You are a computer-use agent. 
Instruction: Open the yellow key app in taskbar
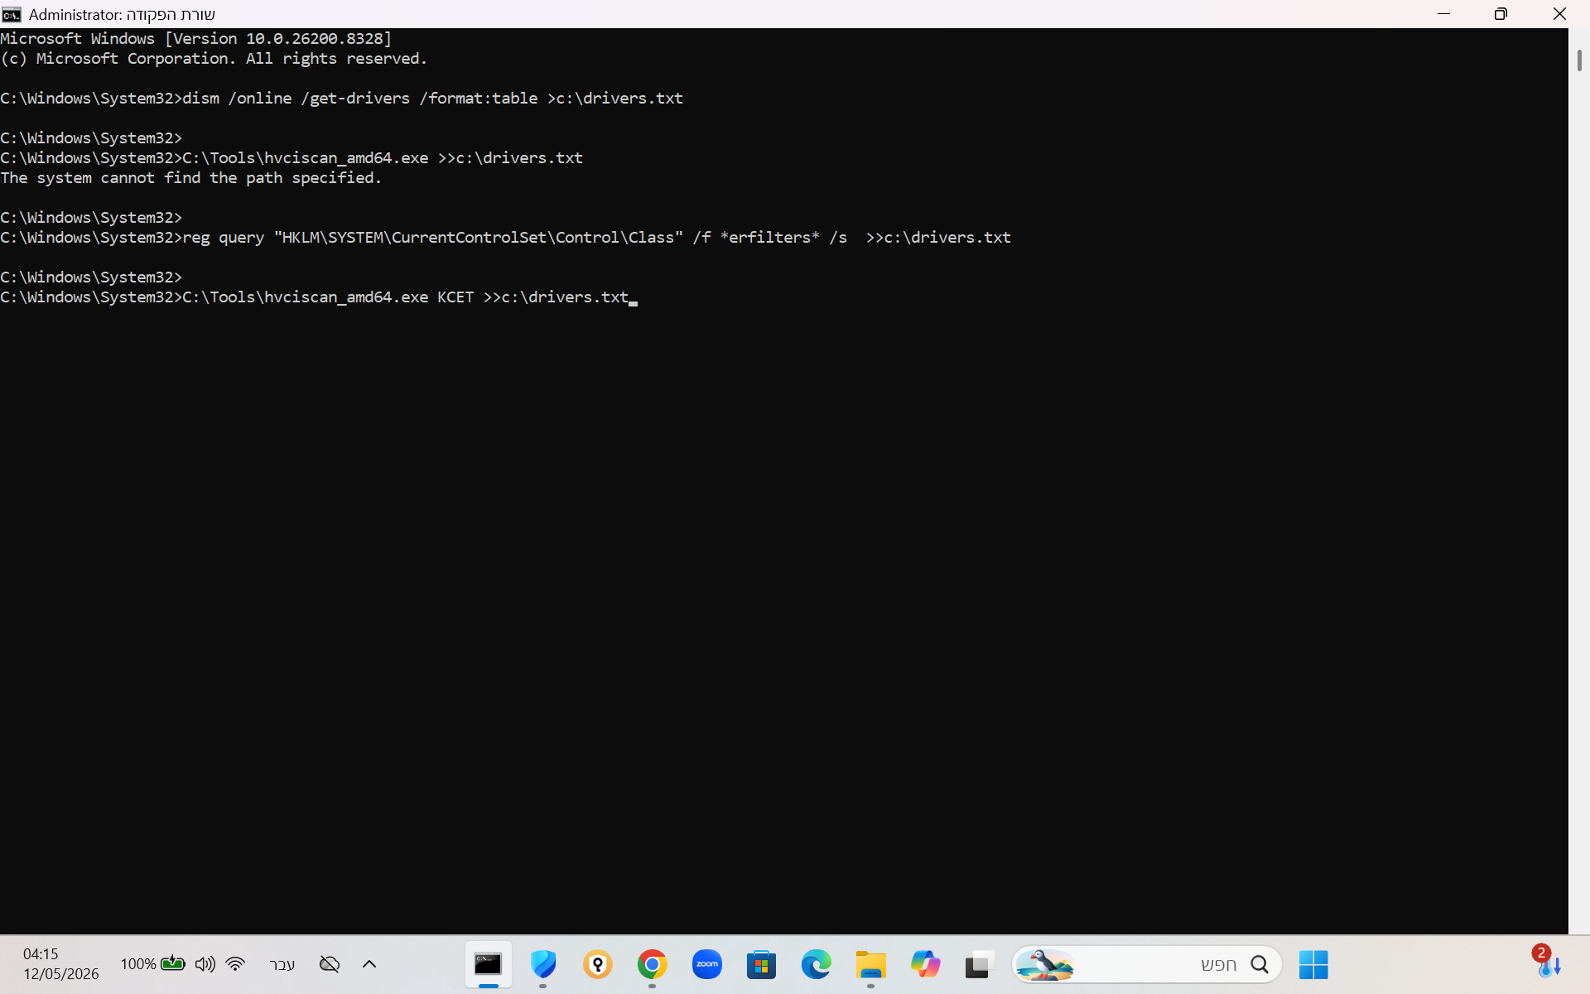coord(598,964)
